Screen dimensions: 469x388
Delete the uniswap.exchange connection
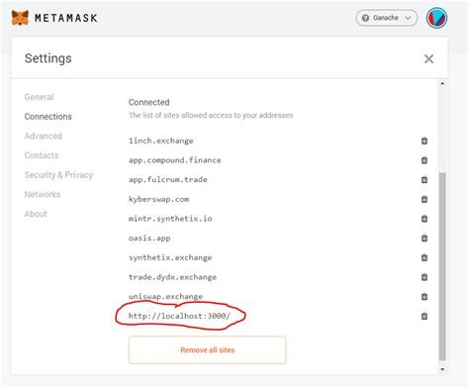tap(424, 296)
